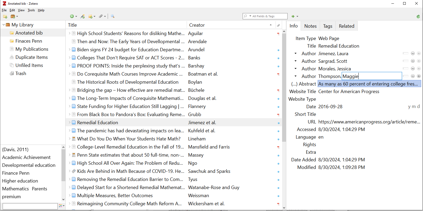Click the Advanced Search magnifier icon
This screenshot has height=211, width=423.
tap(113, 16)
